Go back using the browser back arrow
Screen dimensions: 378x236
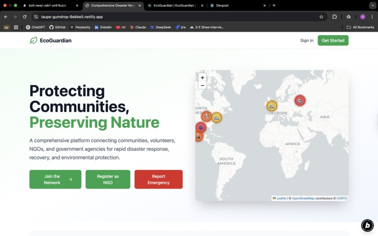click(6, 16)
